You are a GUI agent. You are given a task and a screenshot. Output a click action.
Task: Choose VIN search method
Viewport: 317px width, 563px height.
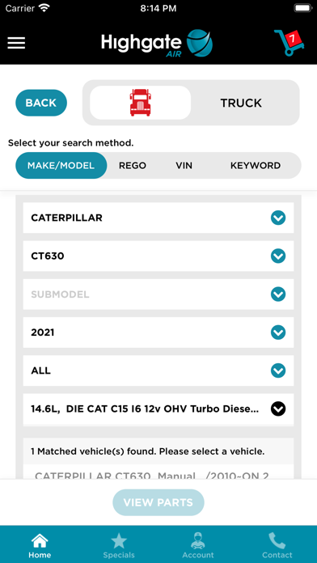click(x=184, y=166)
